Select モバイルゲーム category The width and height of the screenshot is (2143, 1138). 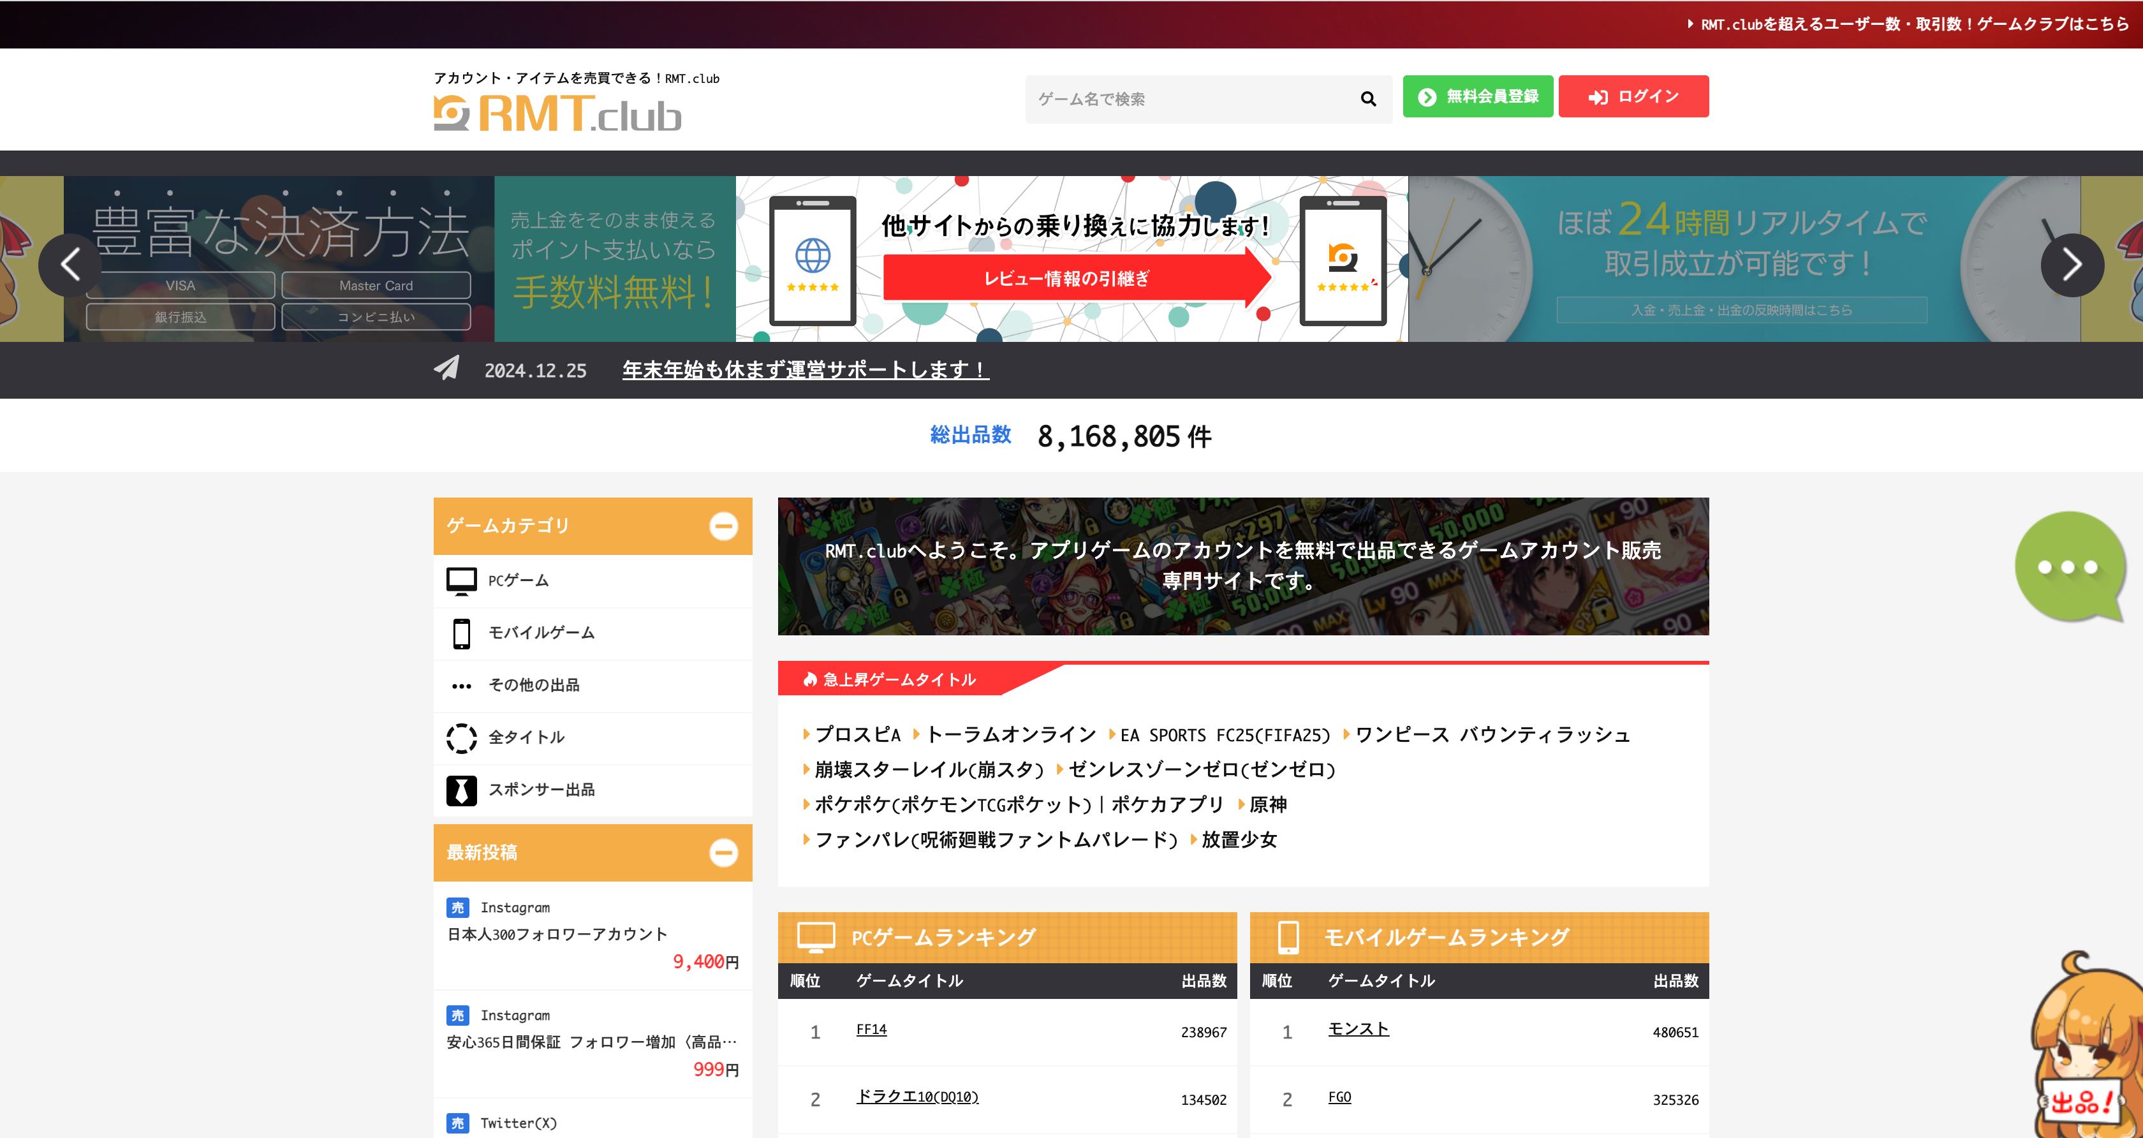pos(593,633)
